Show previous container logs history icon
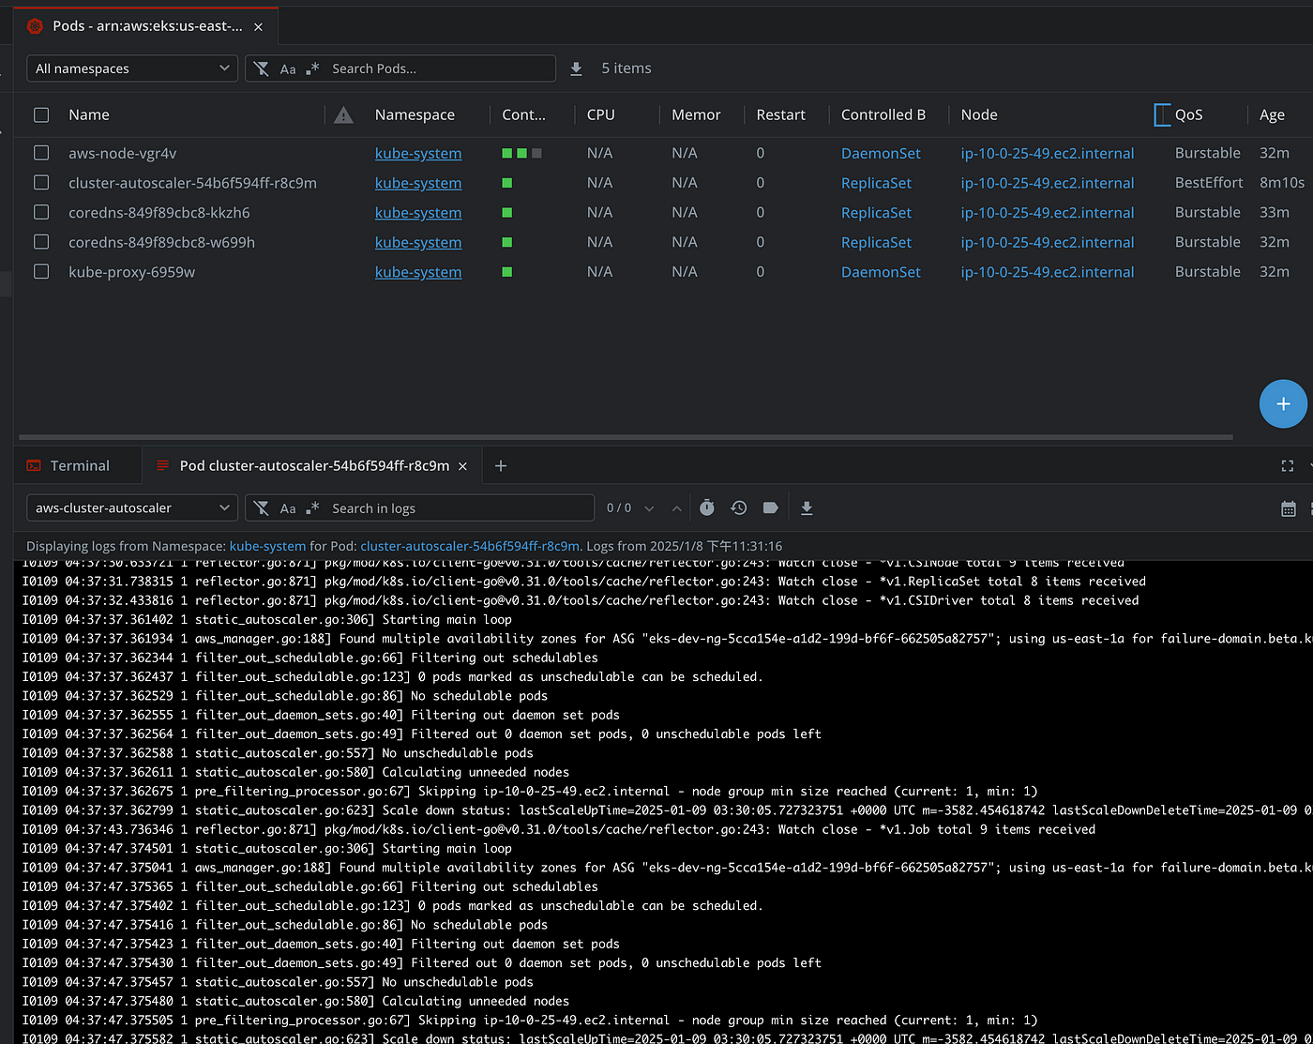The height and width of the screenshot is (1044, 1313). tap(739, 507)
